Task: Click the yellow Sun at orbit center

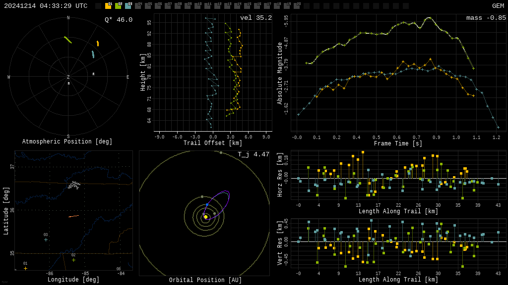Action: (x=205, y=217)
